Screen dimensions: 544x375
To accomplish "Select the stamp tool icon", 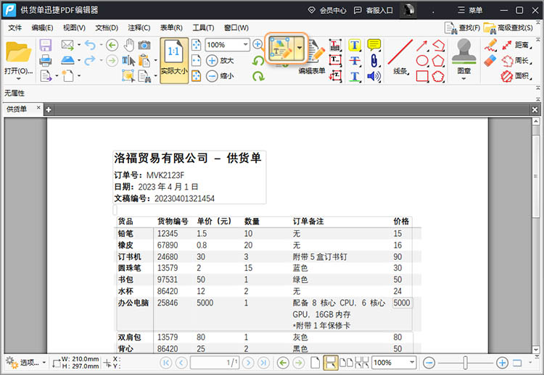I will pos(464,51).
